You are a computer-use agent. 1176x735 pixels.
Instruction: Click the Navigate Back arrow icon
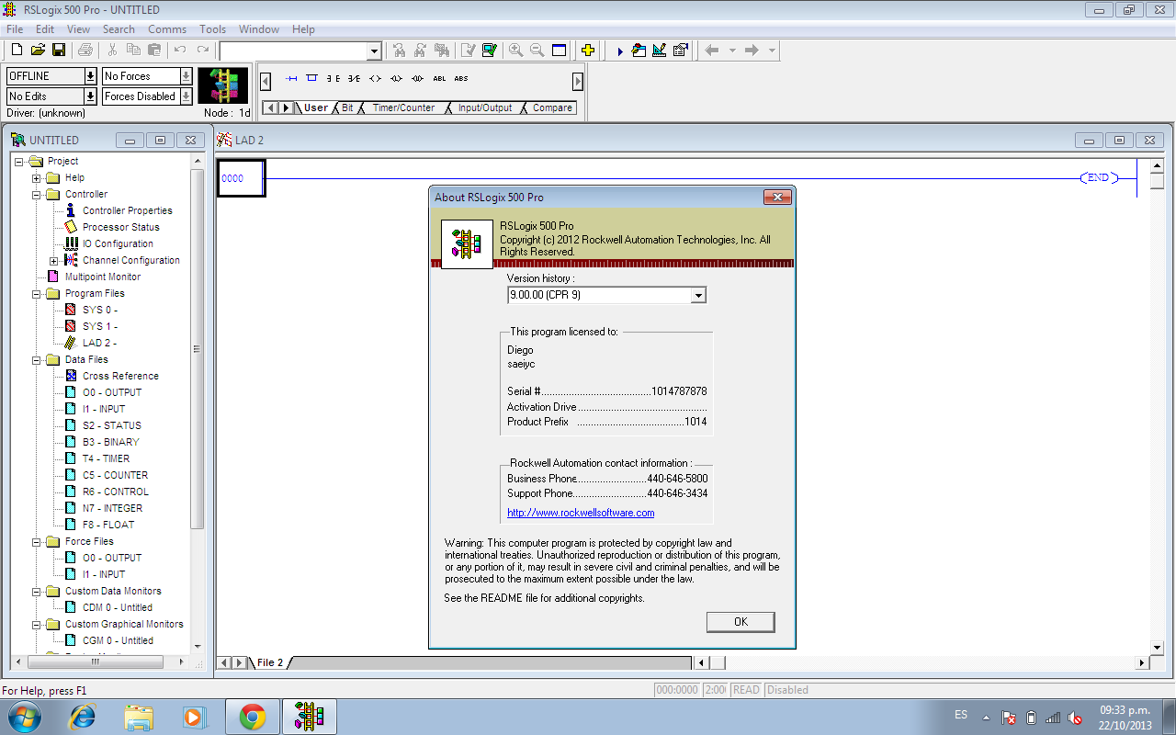point(711,51)
